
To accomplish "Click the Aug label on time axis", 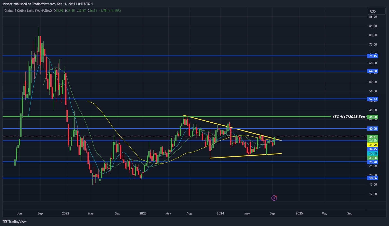I will 189,213.
